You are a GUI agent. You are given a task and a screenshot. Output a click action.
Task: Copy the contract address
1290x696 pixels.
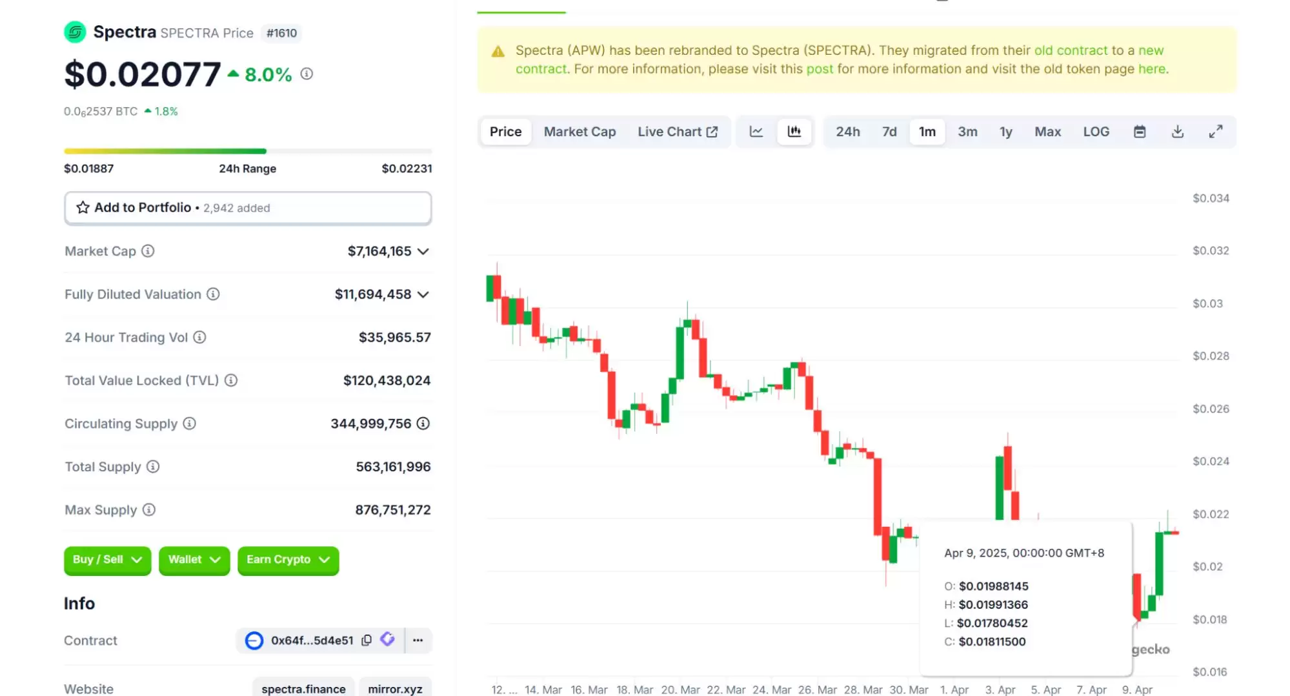(x=367, y=640)
